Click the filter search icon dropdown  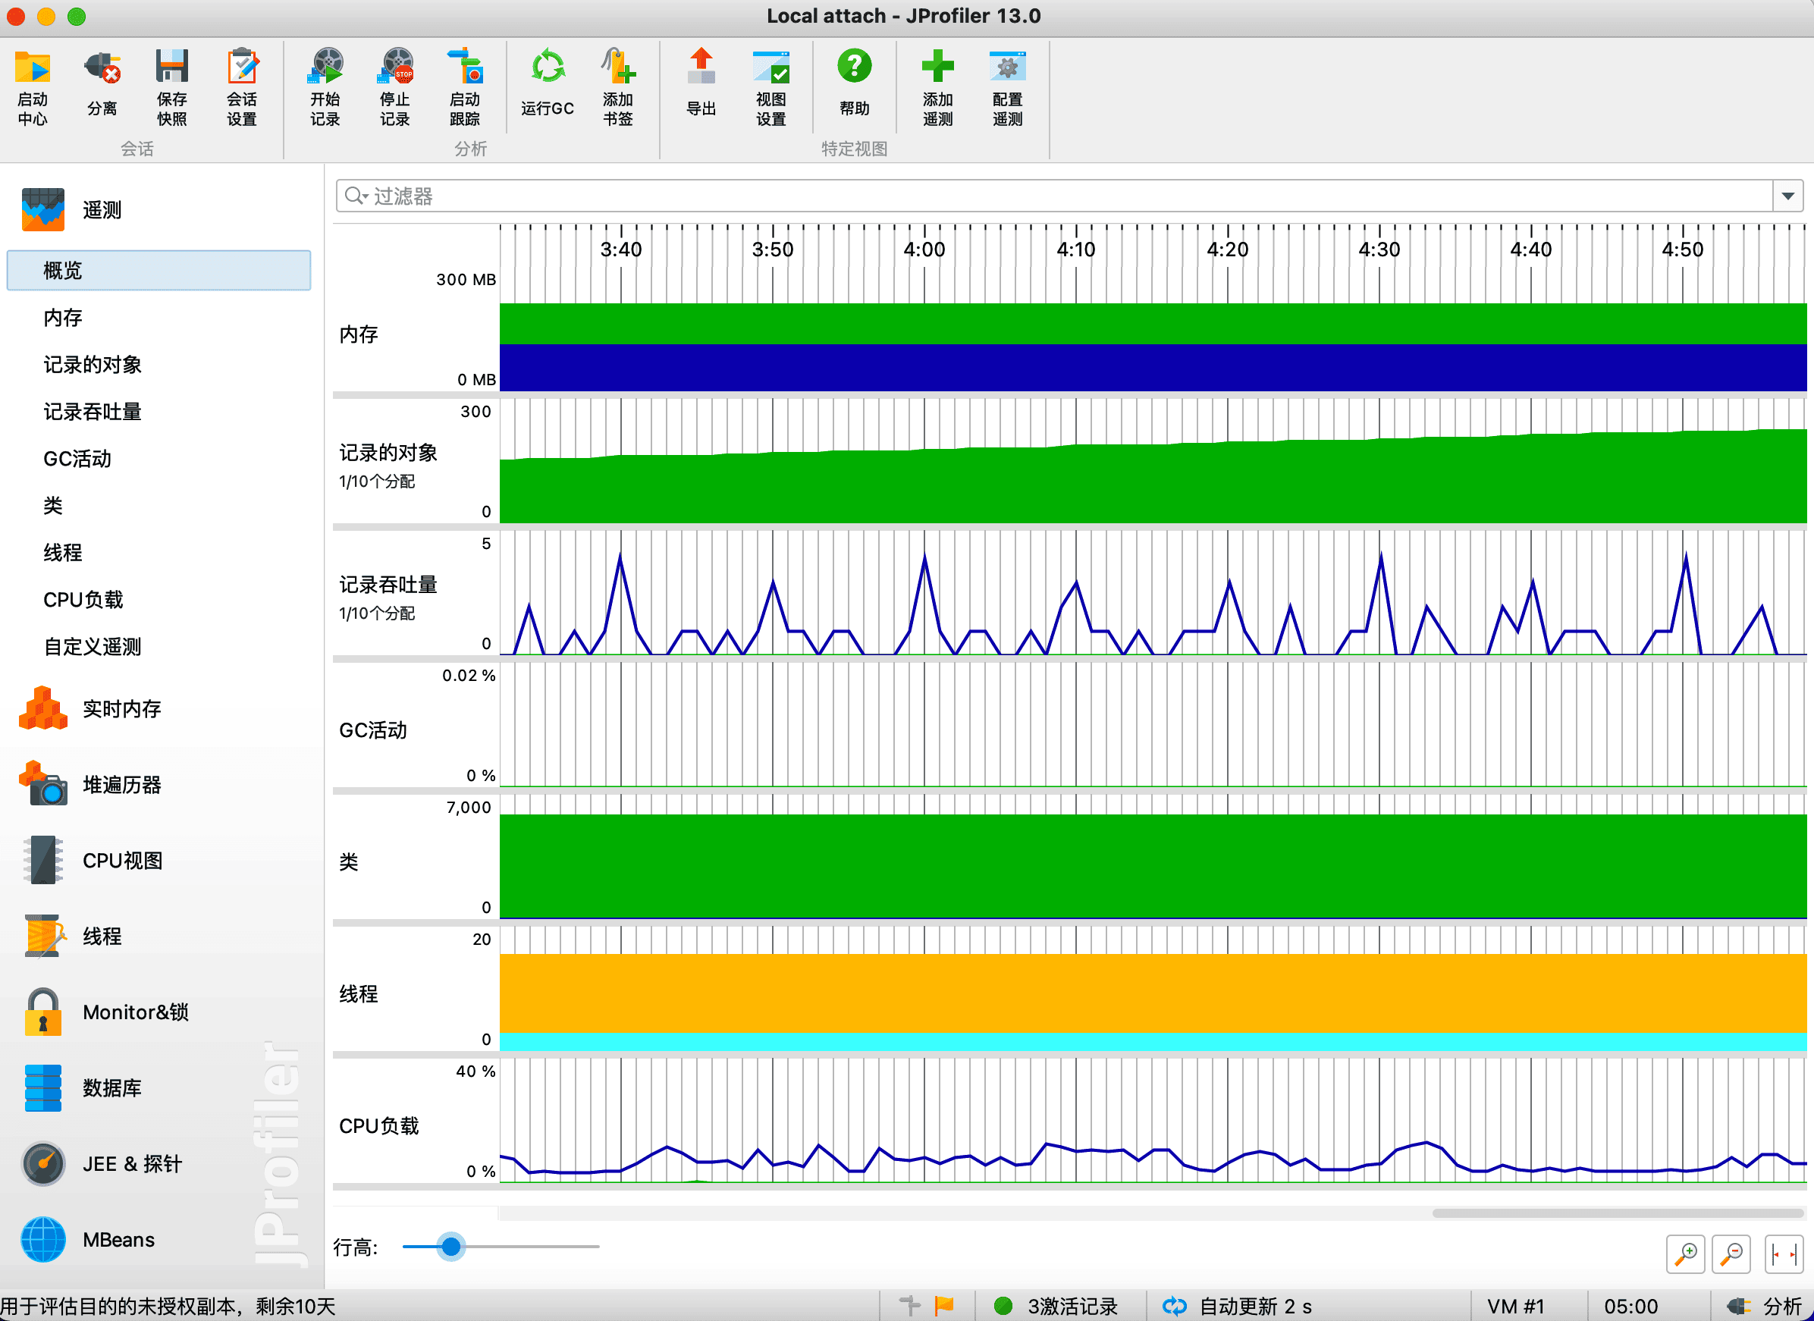pos(355,196)
